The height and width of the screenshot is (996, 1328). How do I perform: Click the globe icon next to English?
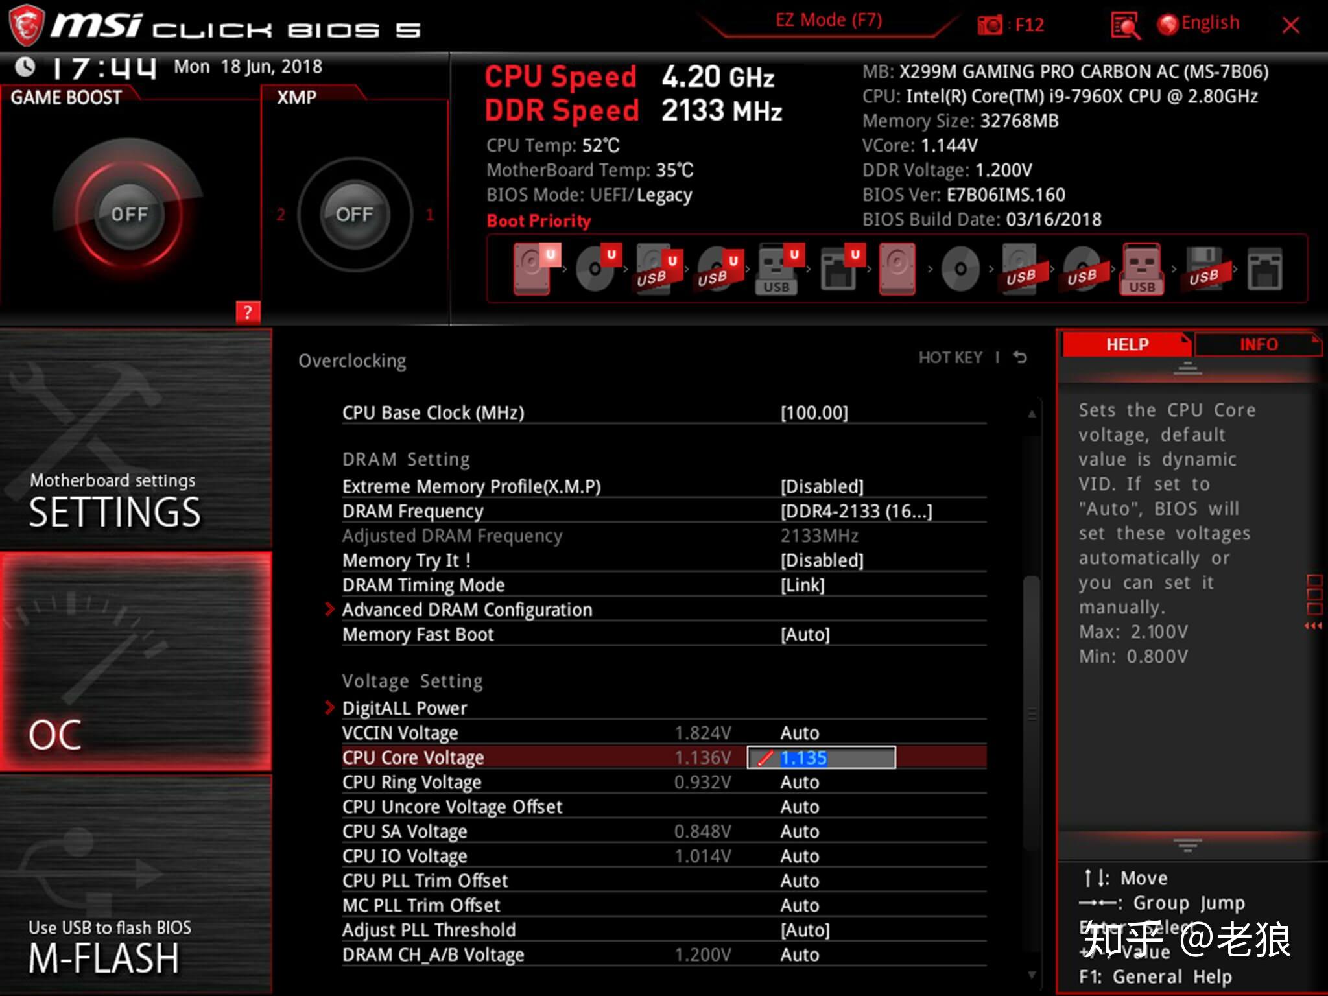coord(1167,25)
